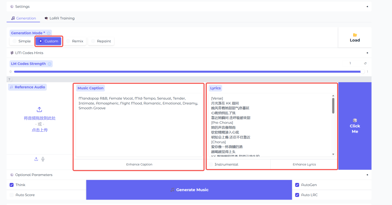The width and height of the screenshot is (392, 205).
Task: Click the Music Caption label
Action: (x=90, y=88)
